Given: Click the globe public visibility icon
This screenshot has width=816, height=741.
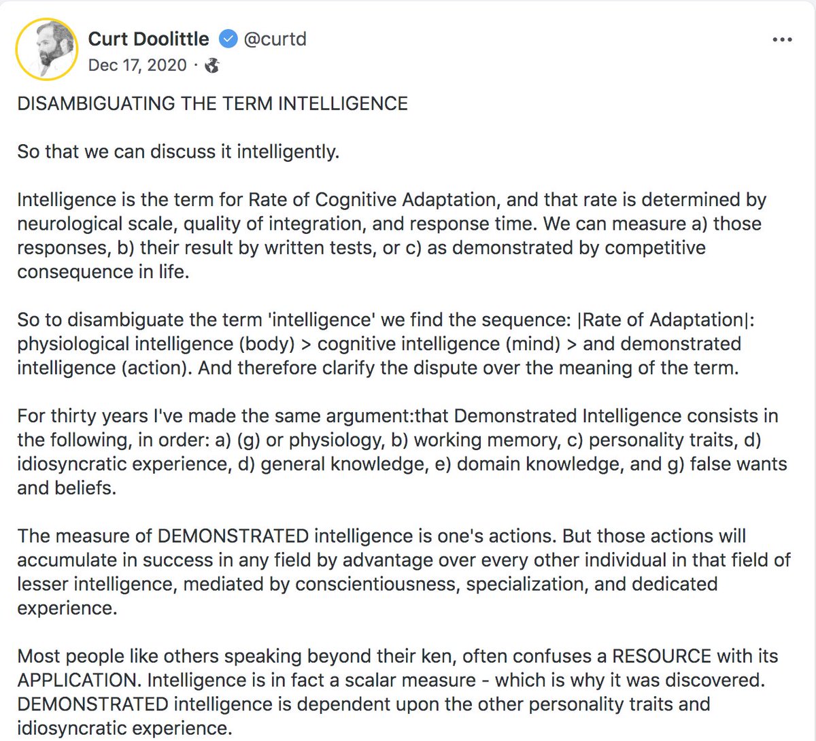Looking at the screenshot, I should pos(212,65).
